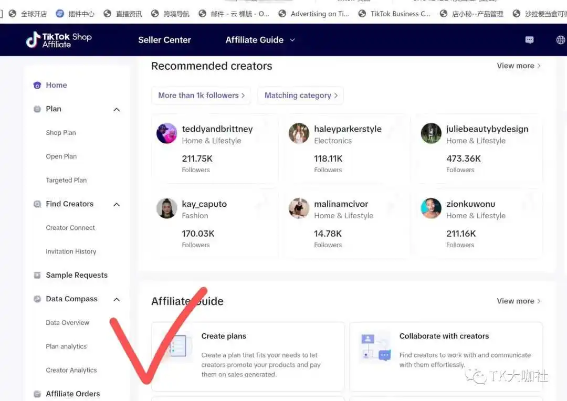Click the Affiliate Orders sidebar icon
This screenshot has width=567, height=401.
pos(37,394)
